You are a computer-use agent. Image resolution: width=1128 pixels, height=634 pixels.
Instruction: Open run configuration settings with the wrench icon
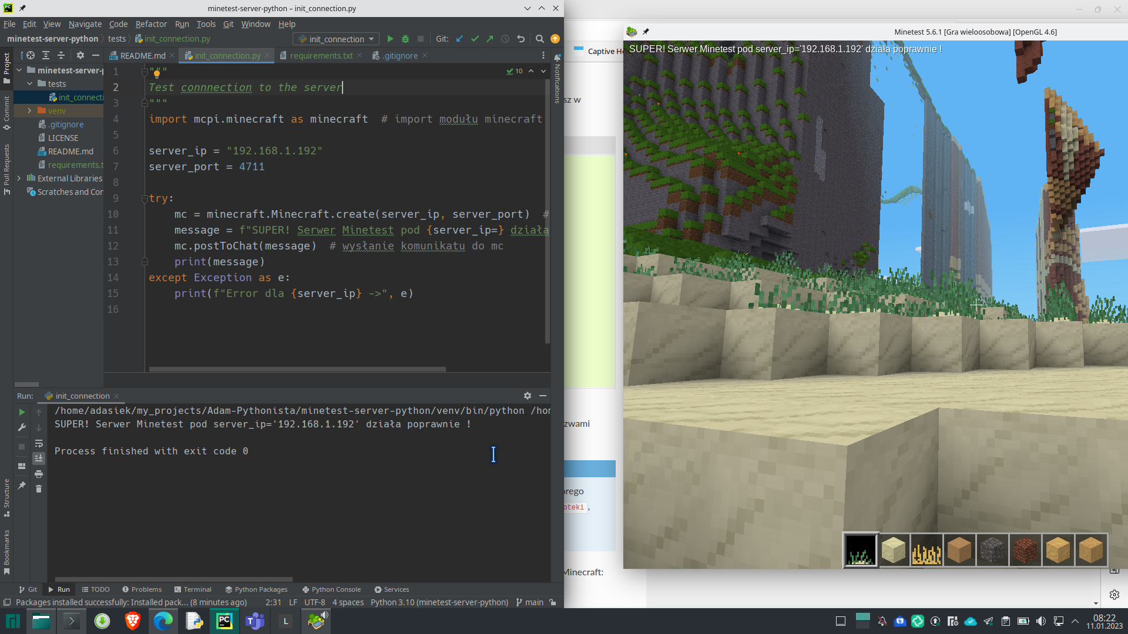coord(22,427)
